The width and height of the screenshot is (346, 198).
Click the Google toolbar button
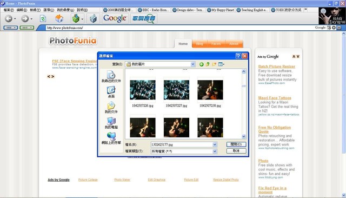[115, 18]
